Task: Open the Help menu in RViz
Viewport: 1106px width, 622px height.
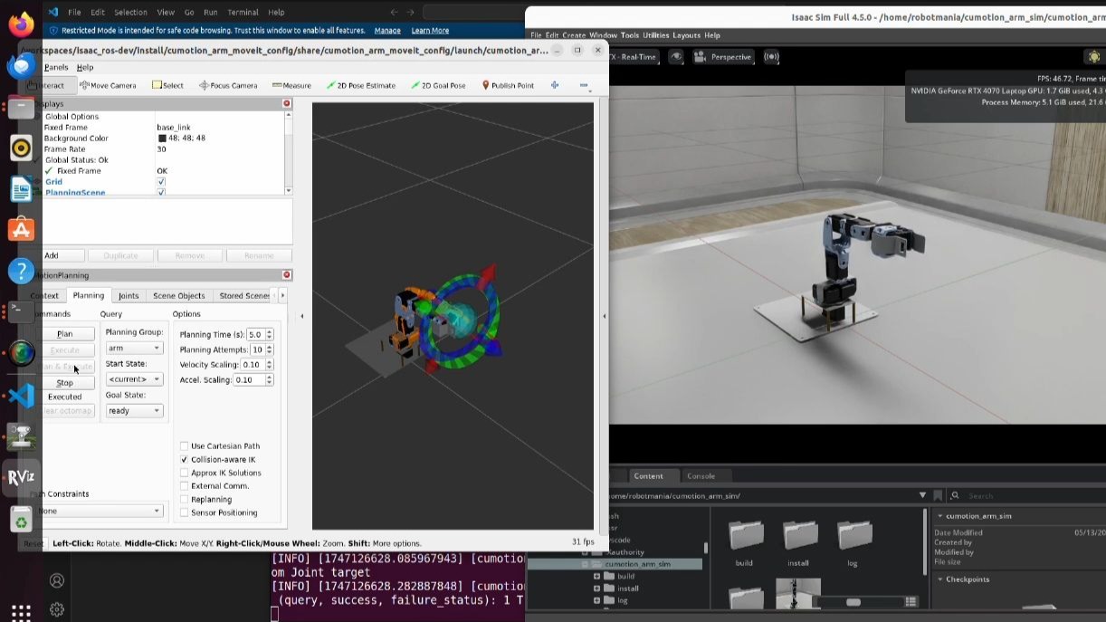Action: [85, 68]
